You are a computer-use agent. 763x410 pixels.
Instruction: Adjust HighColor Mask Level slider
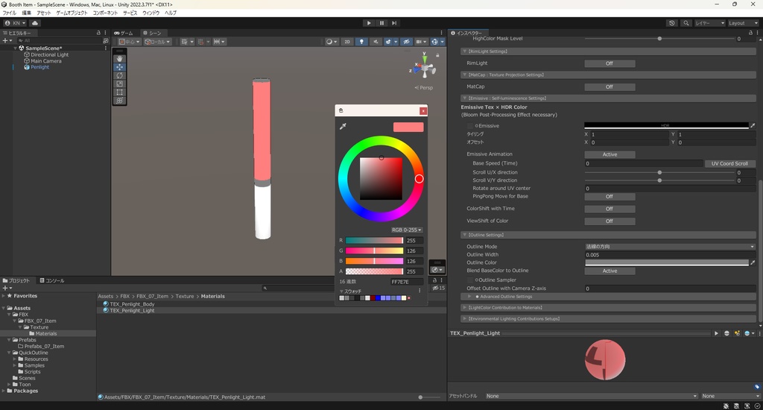tap(659, 39)
